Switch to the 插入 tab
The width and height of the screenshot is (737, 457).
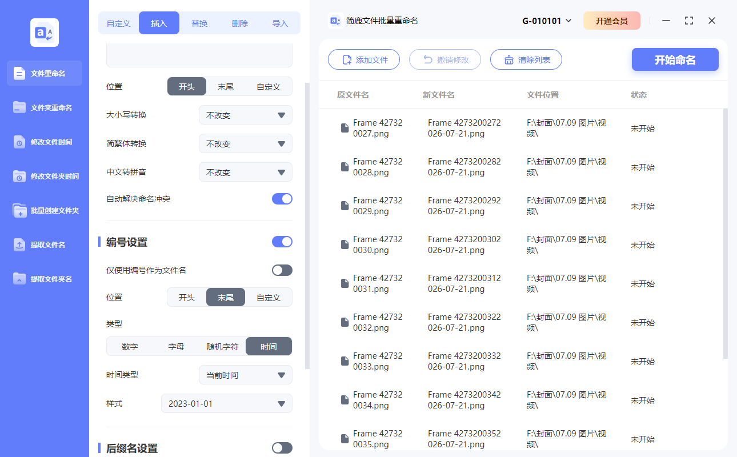(159, 23)
